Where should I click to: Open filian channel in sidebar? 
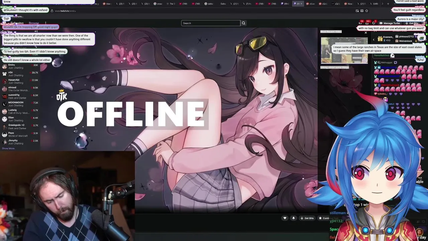pos(20,119)
